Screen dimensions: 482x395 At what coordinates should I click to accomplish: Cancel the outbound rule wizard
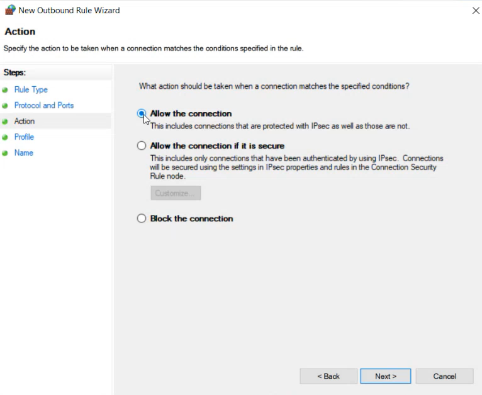click(444, 376)
